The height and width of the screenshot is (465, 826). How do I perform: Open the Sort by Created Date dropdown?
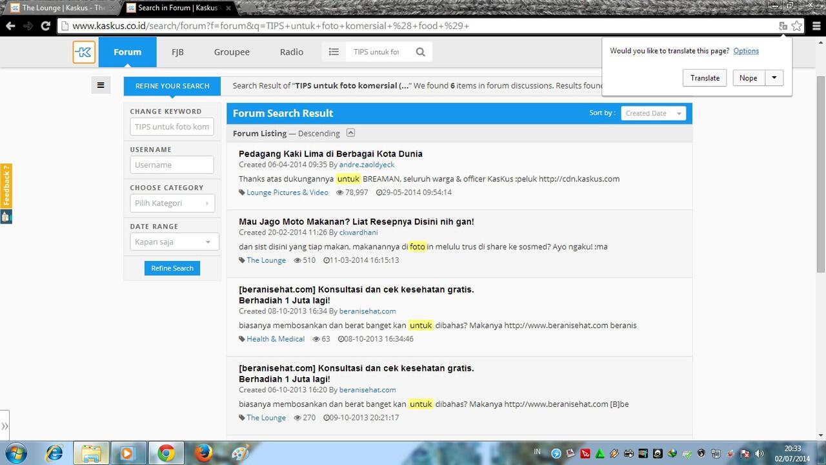point(653,113)
